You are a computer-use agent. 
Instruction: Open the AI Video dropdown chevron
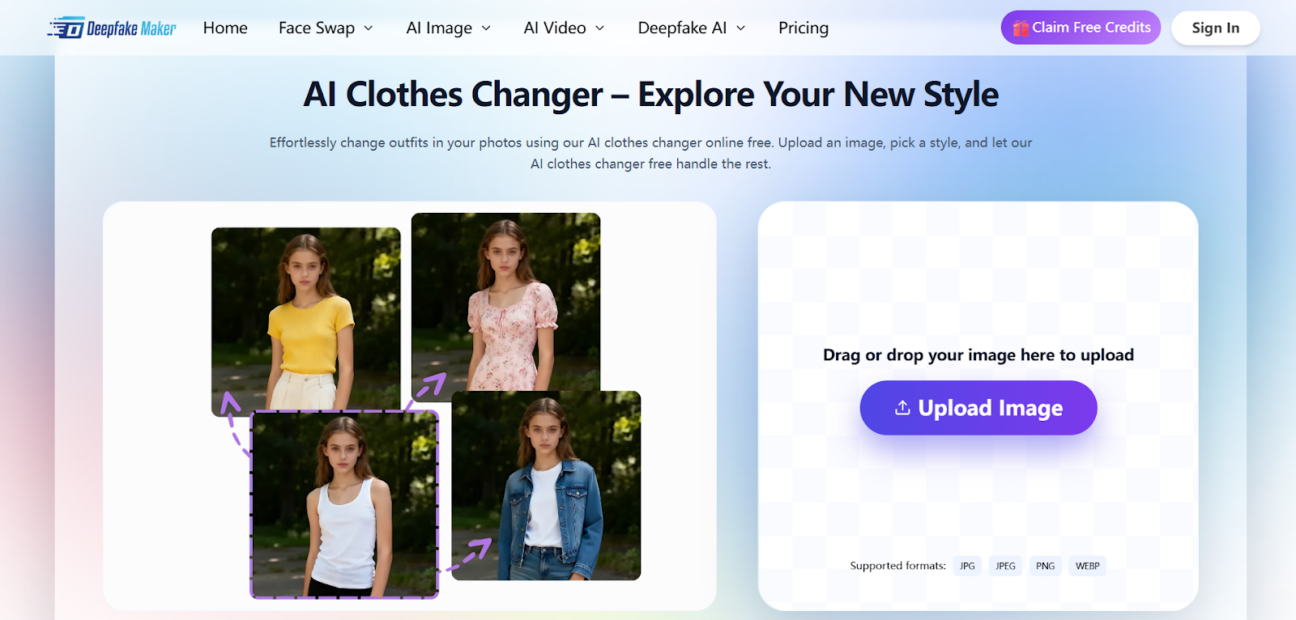(600, 28)
